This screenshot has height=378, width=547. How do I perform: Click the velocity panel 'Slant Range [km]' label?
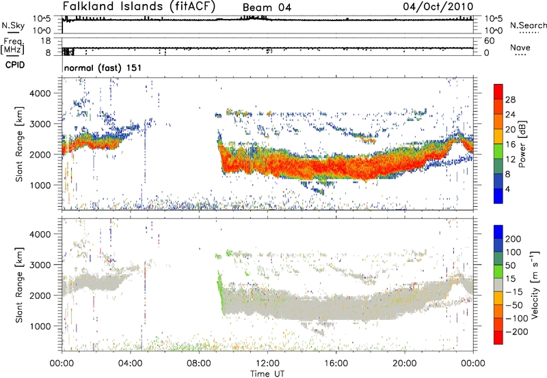coord(19,285)
